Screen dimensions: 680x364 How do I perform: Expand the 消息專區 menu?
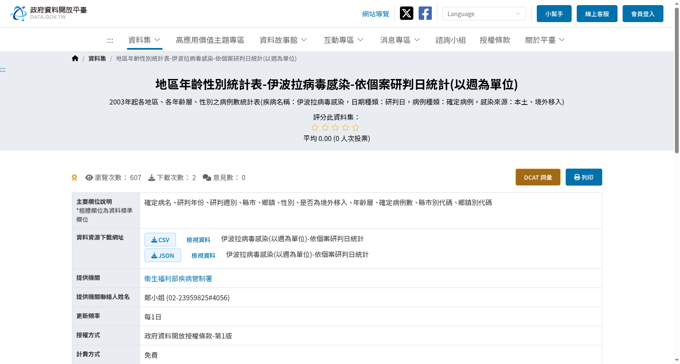tap(400, 40)
